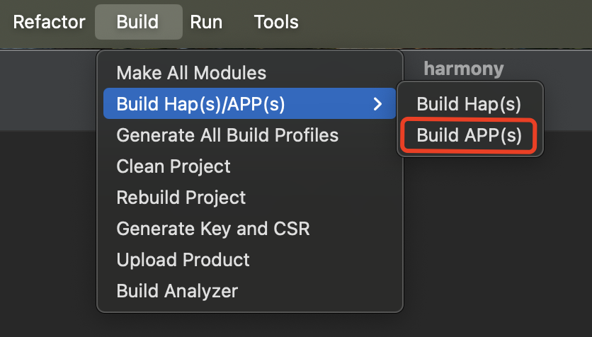The image size is (592, 337).
Task: Click the highlighted Build Hap(s)/APP(s) entry
Action: point(200,105)
